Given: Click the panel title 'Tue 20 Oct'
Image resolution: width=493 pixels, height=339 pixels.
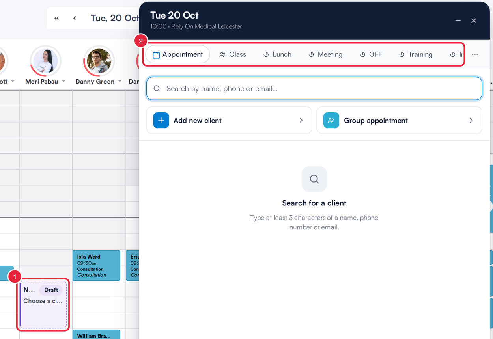Looking at the screenshot, I should (174, 15).
